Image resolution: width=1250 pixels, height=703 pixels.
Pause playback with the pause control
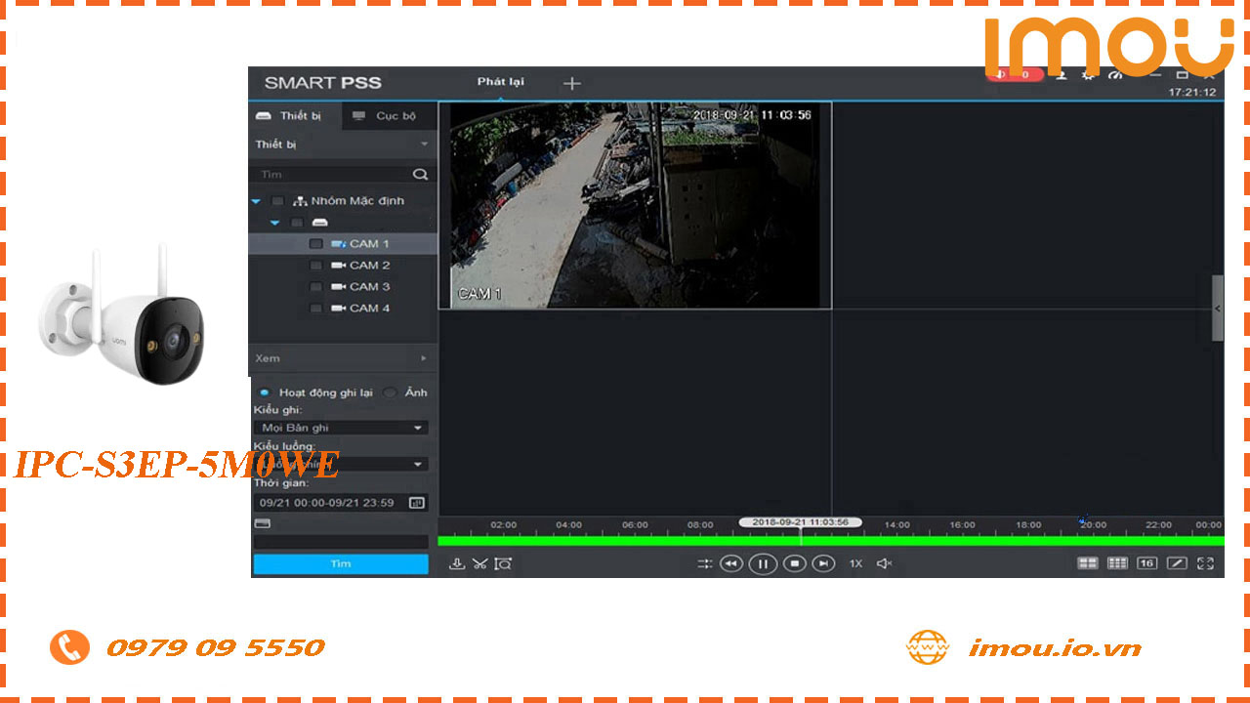point(763,563)
